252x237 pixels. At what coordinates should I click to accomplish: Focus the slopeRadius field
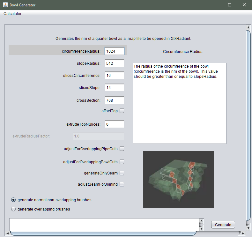pyautogui.click(x=115, y=63)
